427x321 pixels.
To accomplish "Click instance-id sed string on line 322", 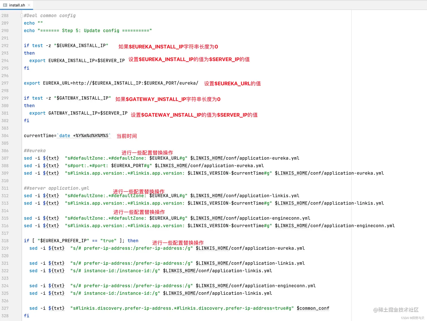I will [115, 271].
